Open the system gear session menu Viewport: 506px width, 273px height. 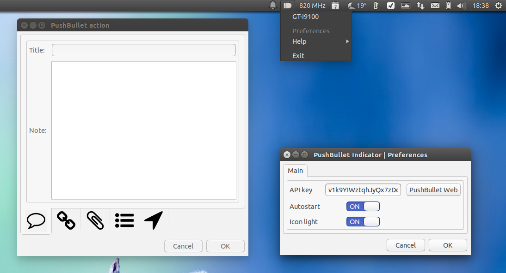click(499, 6)
